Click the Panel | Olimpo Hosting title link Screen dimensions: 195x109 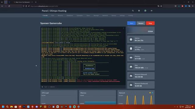pos(54,11)
